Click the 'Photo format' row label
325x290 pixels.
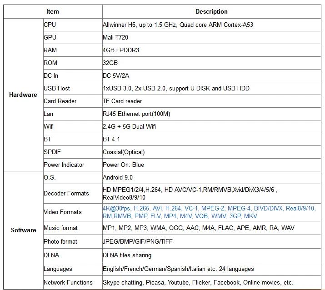pyautogui.click(x=60, y=241)
